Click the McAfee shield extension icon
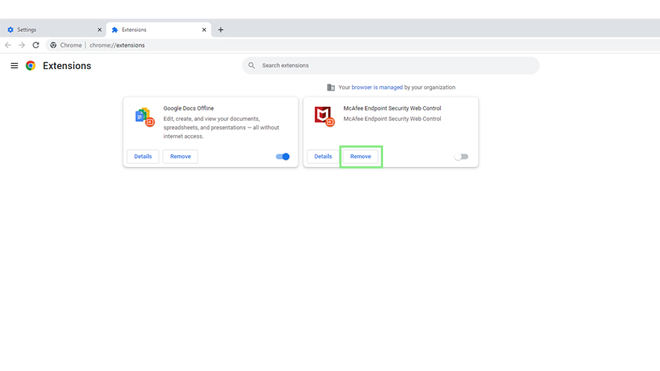 pyautogui.click(x=324, y=116)
